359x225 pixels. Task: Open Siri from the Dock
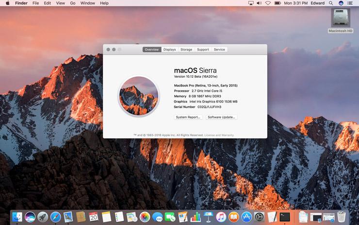coord(30,217)
